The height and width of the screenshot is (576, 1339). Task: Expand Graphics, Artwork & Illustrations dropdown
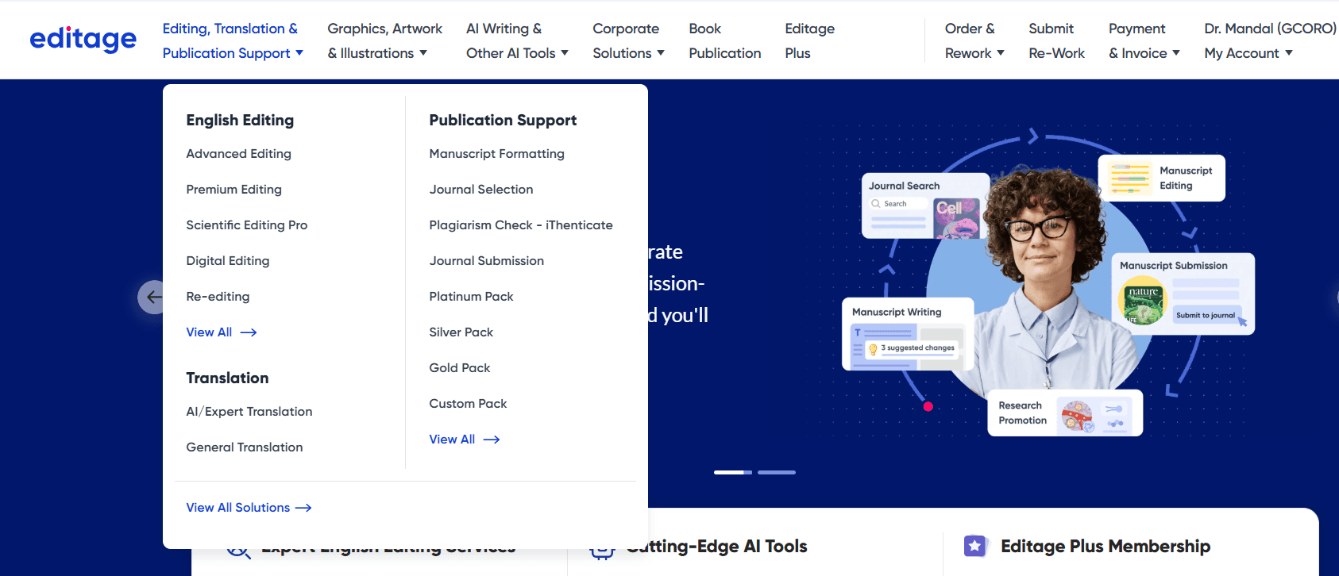[384, 40]
